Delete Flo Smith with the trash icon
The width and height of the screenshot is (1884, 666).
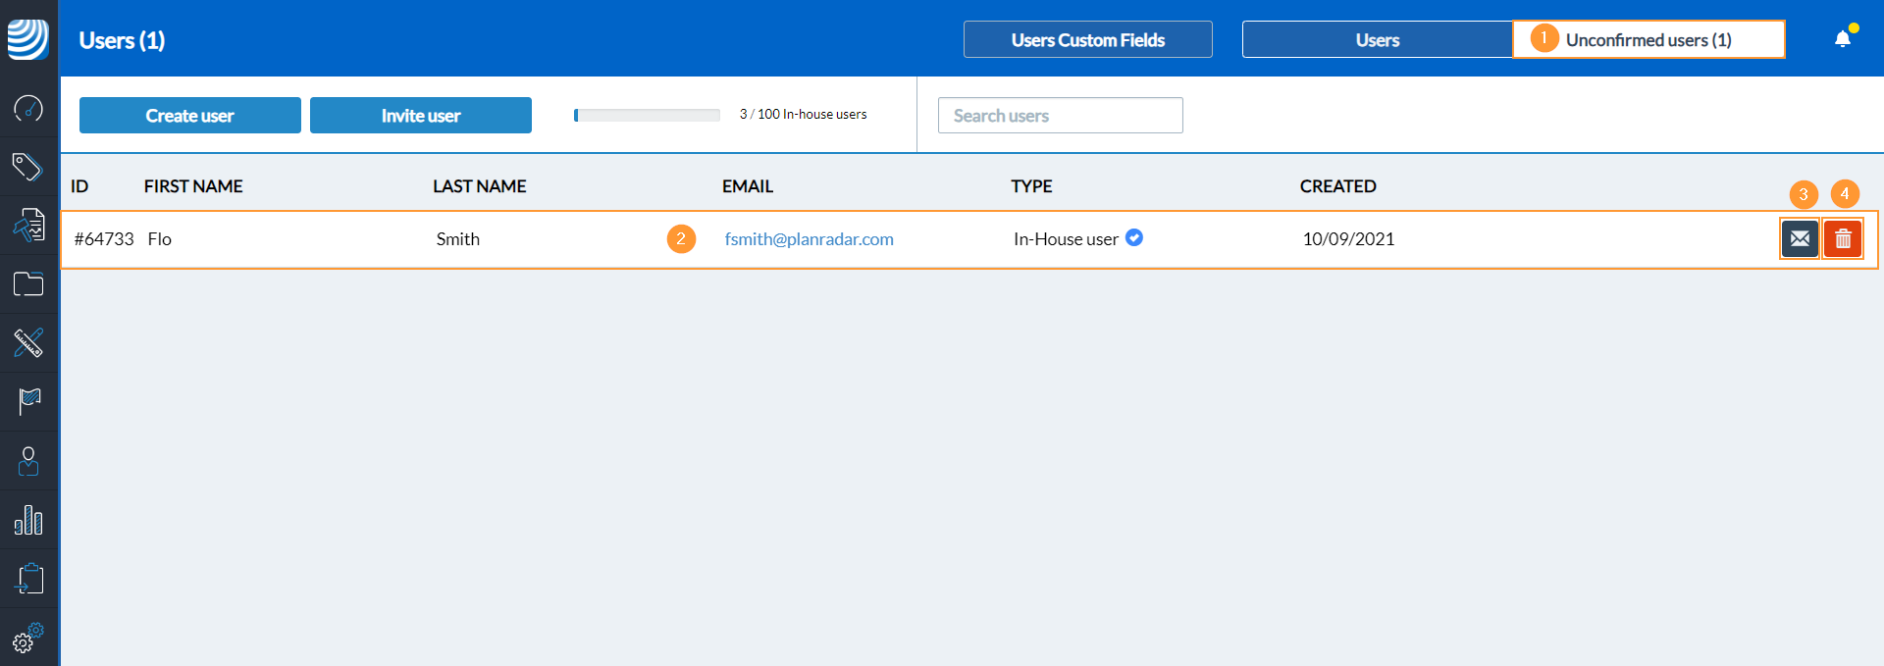pyautogui.click(x=1843, y=239)
